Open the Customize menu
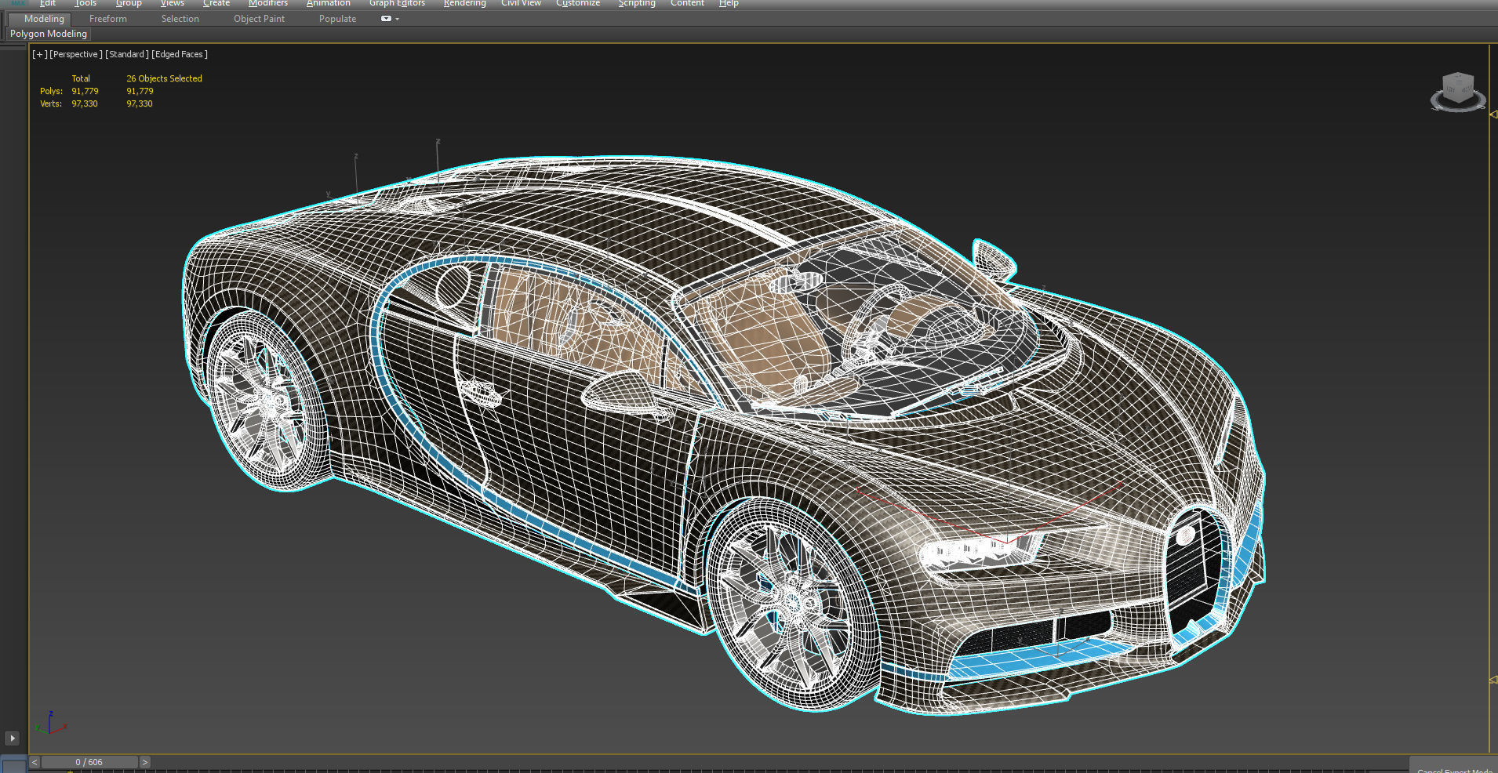Viewport: 1498px width, 773px height. click(x=578, y=3)
